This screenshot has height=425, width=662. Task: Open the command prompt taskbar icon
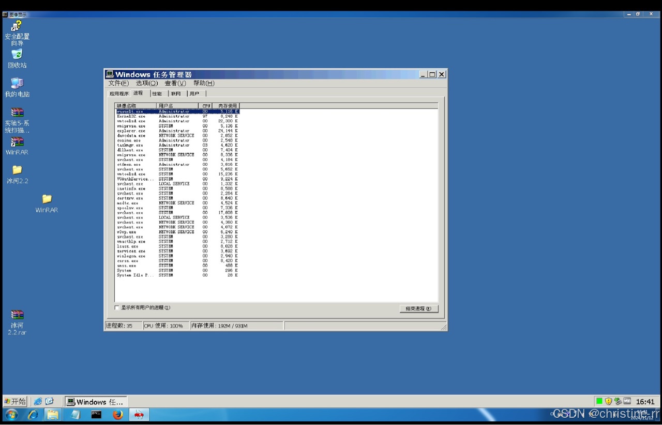96,415
